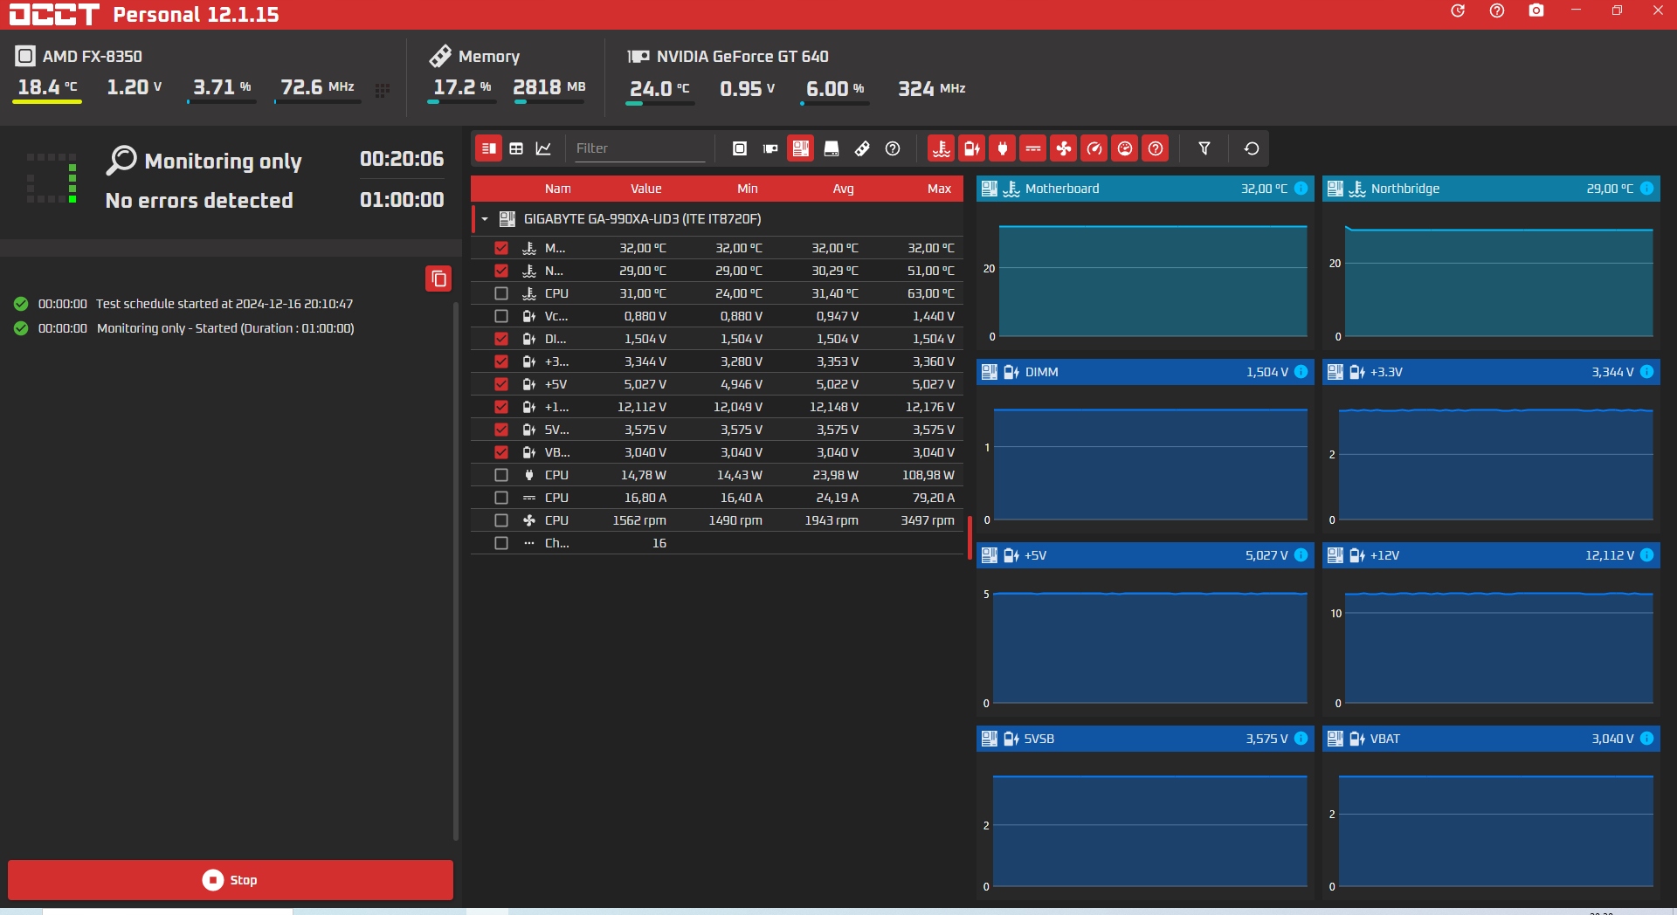Collapse the GIGABYTE GA-990XA-UD3 sensor group
Screen dimensions: 1677x915
coord(485,219)
